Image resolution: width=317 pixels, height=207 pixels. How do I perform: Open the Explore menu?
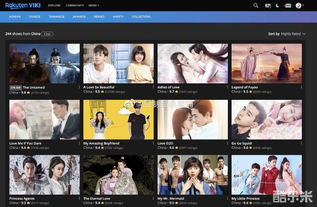click(54, 5)
